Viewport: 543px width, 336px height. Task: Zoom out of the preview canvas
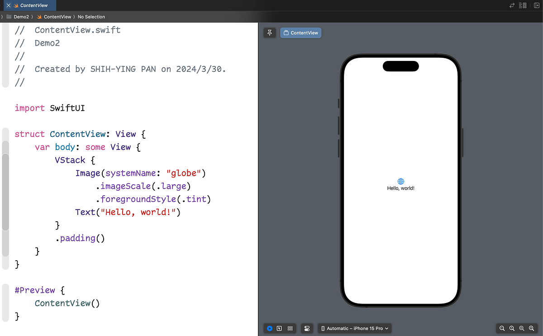tap(502, 328)
